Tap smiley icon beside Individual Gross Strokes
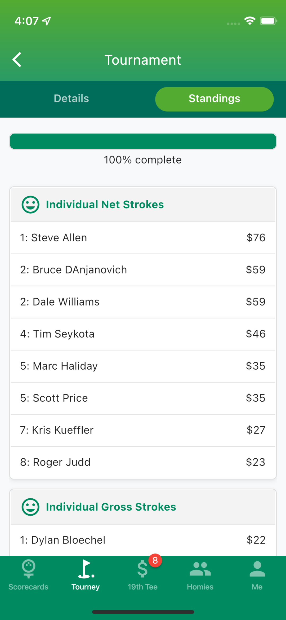Image resolution: width=286 pixels, height=620 pixels. click(x=30, y=507)
